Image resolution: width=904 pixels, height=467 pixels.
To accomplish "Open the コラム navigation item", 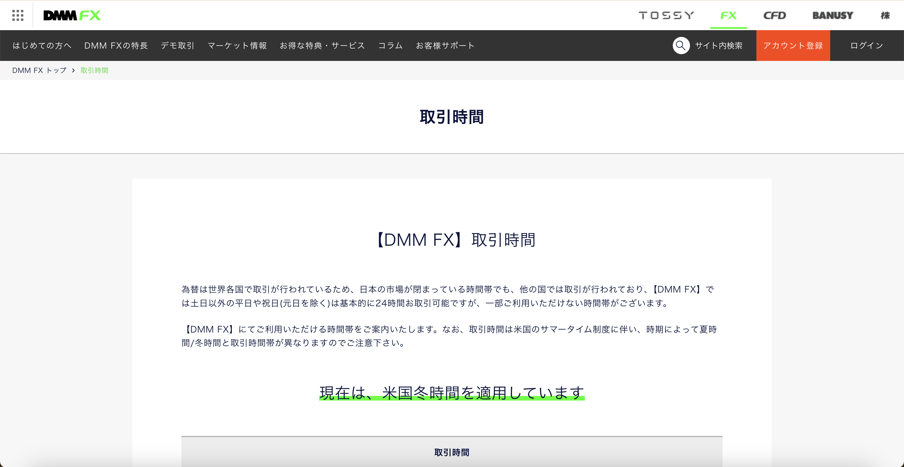I will click(x=390, y=46).
